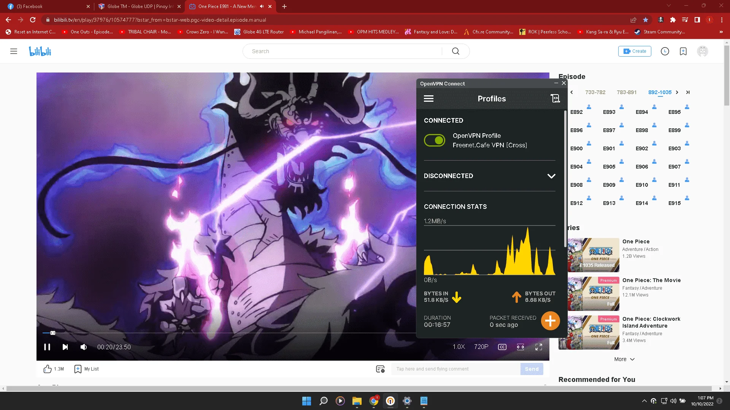Show hidden system tray icons

(644, 401)
